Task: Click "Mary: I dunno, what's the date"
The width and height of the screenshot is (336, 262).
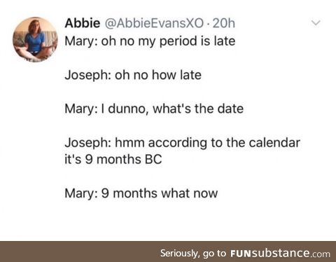Action: [x=154, y=109]
